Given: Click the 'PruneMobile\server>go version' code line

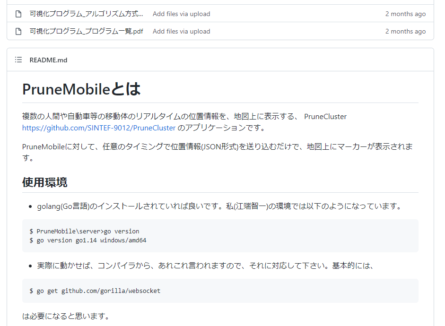Looking at the screenshot, I should (84, 231).
